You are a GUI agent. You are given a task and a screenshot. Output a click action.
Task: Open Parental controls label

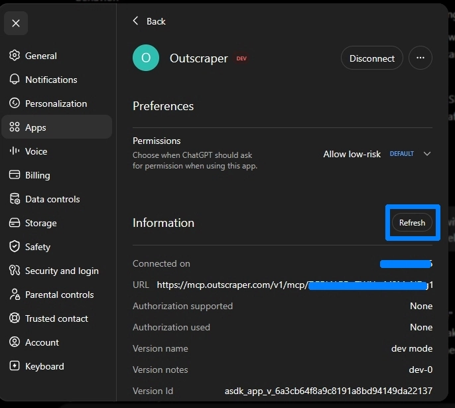(60, 295)
